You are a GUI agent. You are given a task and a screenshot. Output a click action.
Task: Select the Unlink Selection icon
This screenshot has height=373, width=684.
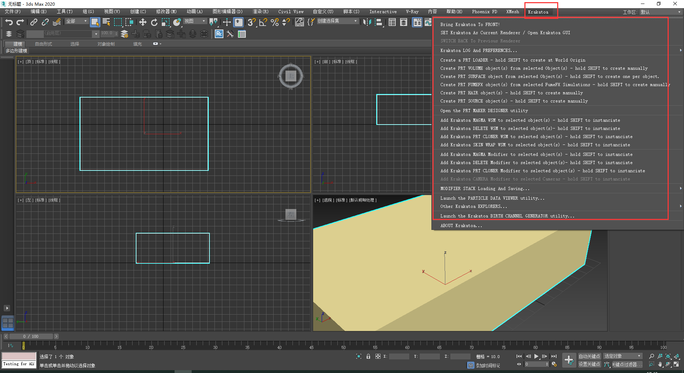click(x=45, y=22)
